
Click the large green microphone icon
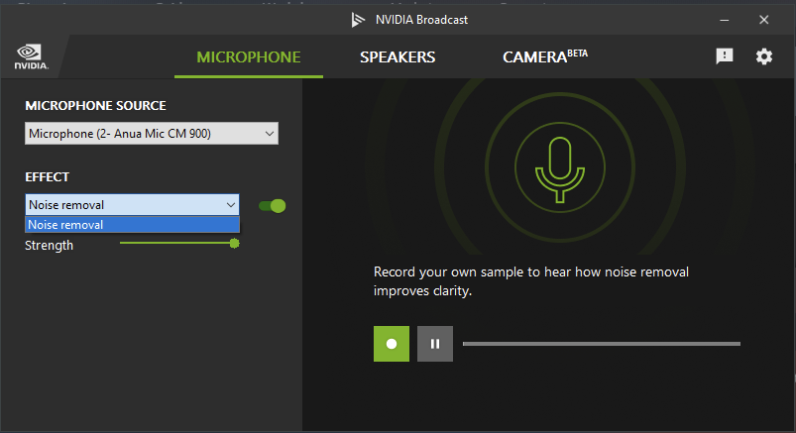(560, 169)
